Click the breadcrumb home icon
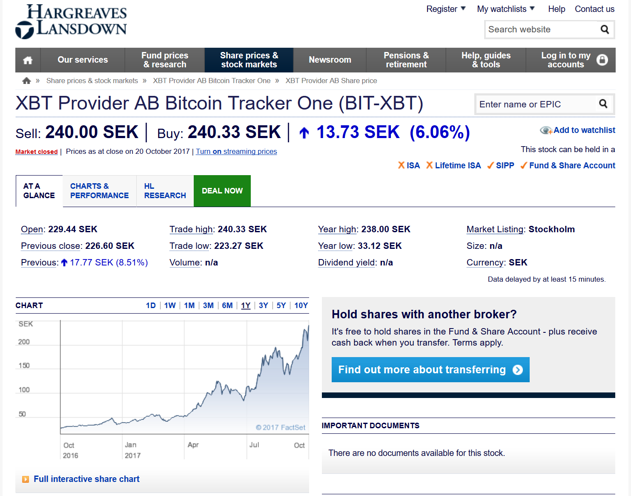 click(x=26, y=81)
